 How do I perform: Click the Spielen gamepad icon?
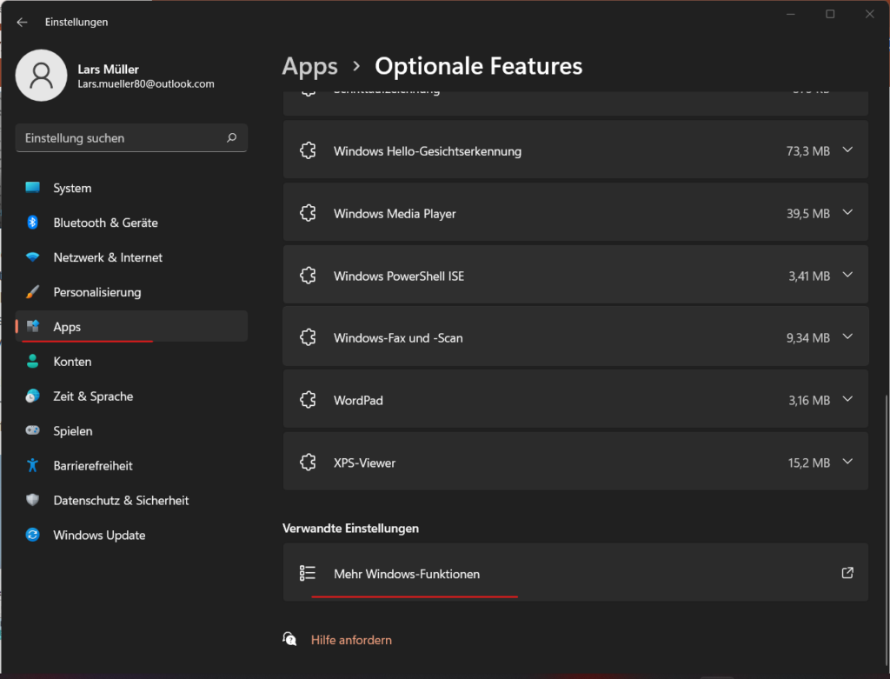32,430
